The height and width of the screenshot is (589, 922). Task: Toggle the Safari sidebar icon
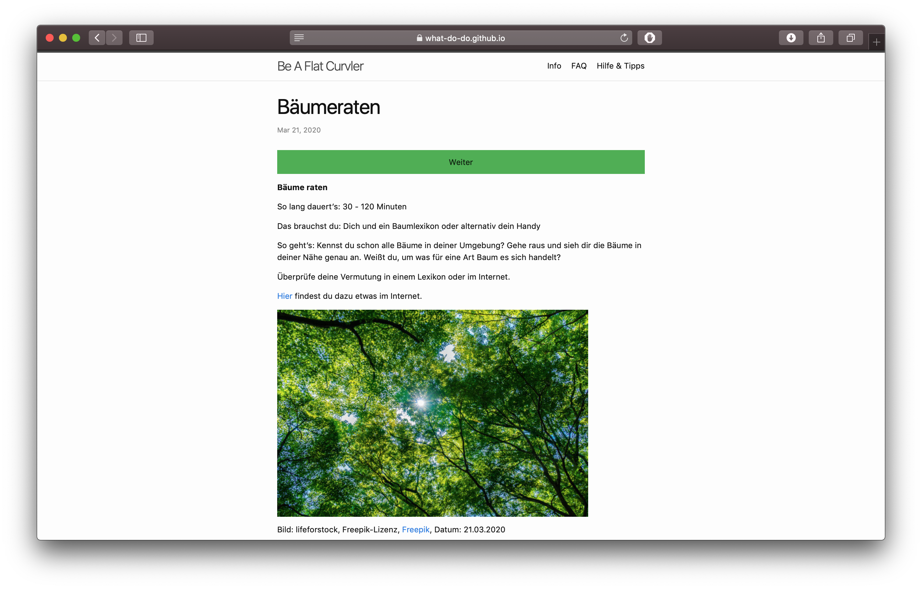(x=141, y=37)
